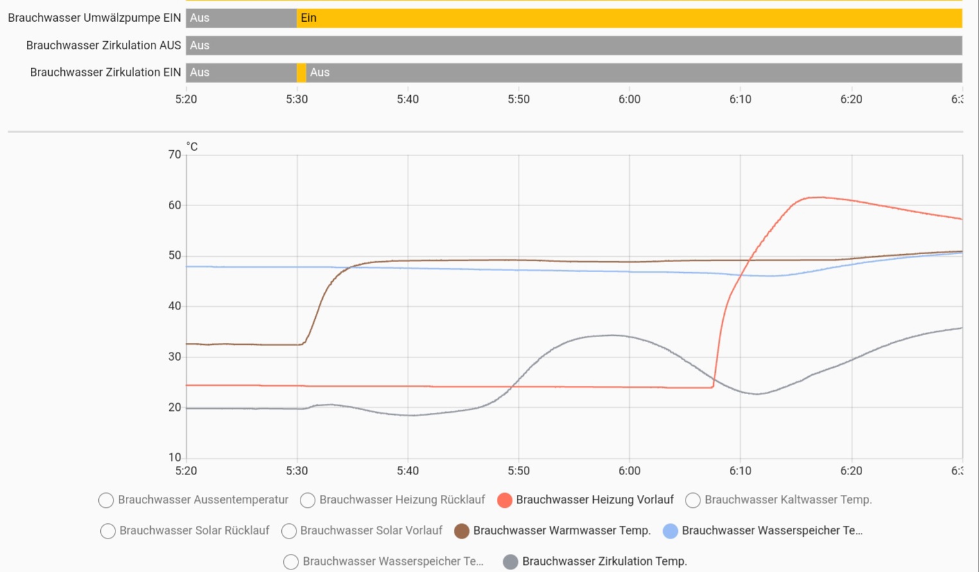Show the Brauchwasser Solar Rücklauf series

point(185,531)
